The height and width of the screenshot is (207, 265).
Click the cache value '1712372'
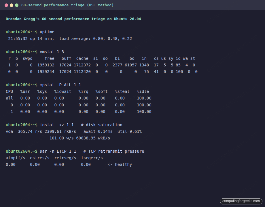[82, 65]
